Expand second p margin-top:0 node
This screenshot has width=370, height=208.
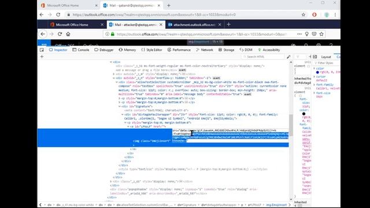(x=120, y=102)
